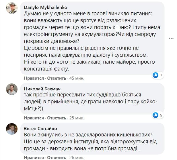Screen dimensions: 177x160
Task: Reply to Николай Бахмач's comment via Ответить
Action: tap(57, 118)
